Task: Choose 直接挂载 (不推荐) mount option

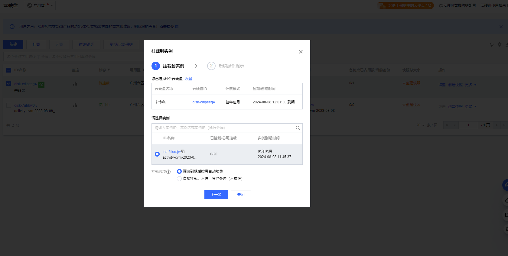Action: coord(179,179)
